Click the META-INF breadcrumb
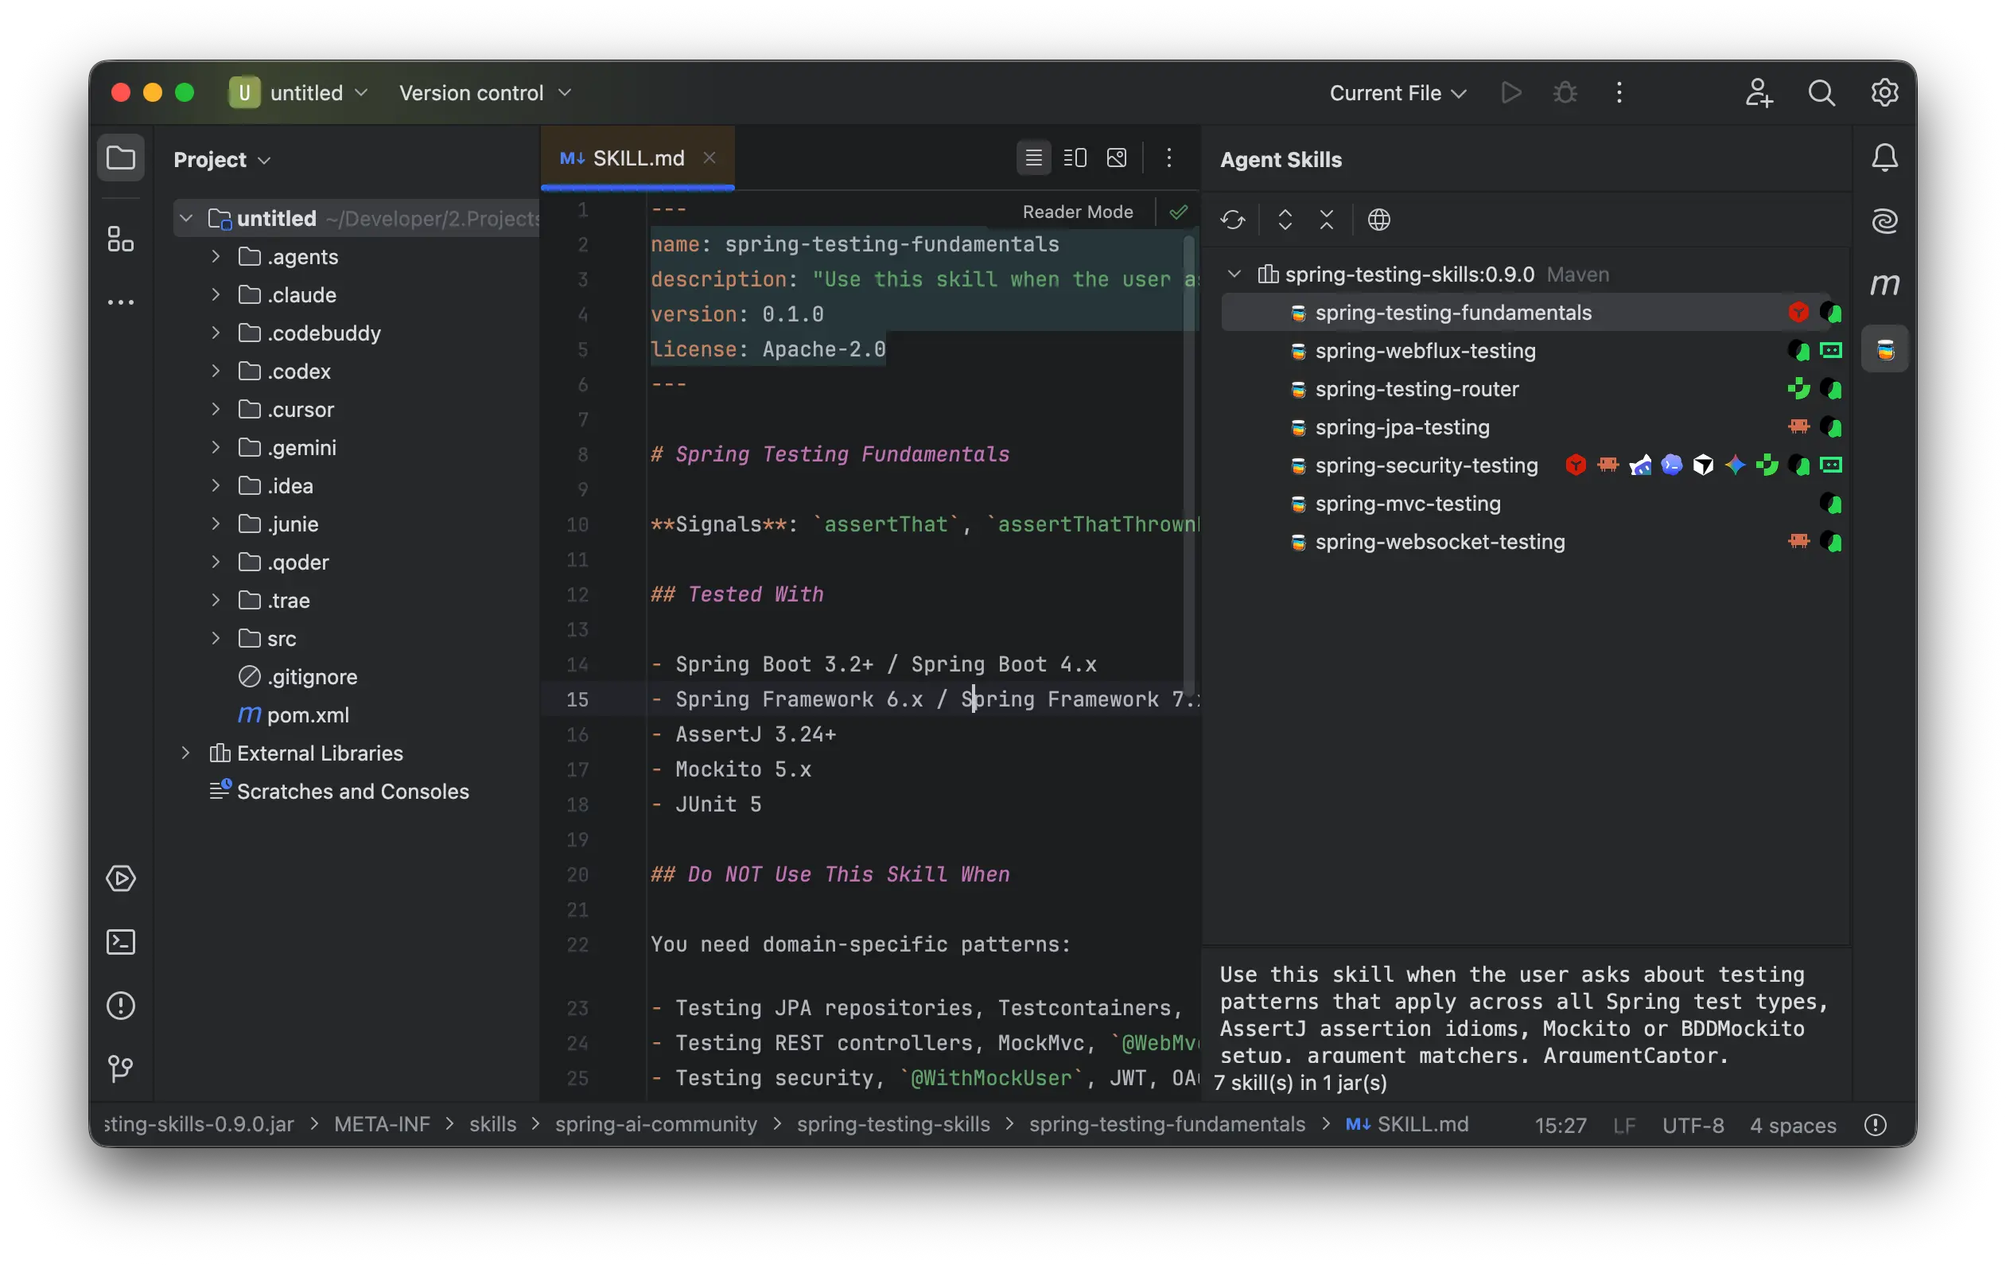 (x=383, y=1124)
